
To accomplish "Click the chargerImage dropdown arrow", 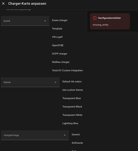I will [x=65, y=135].
